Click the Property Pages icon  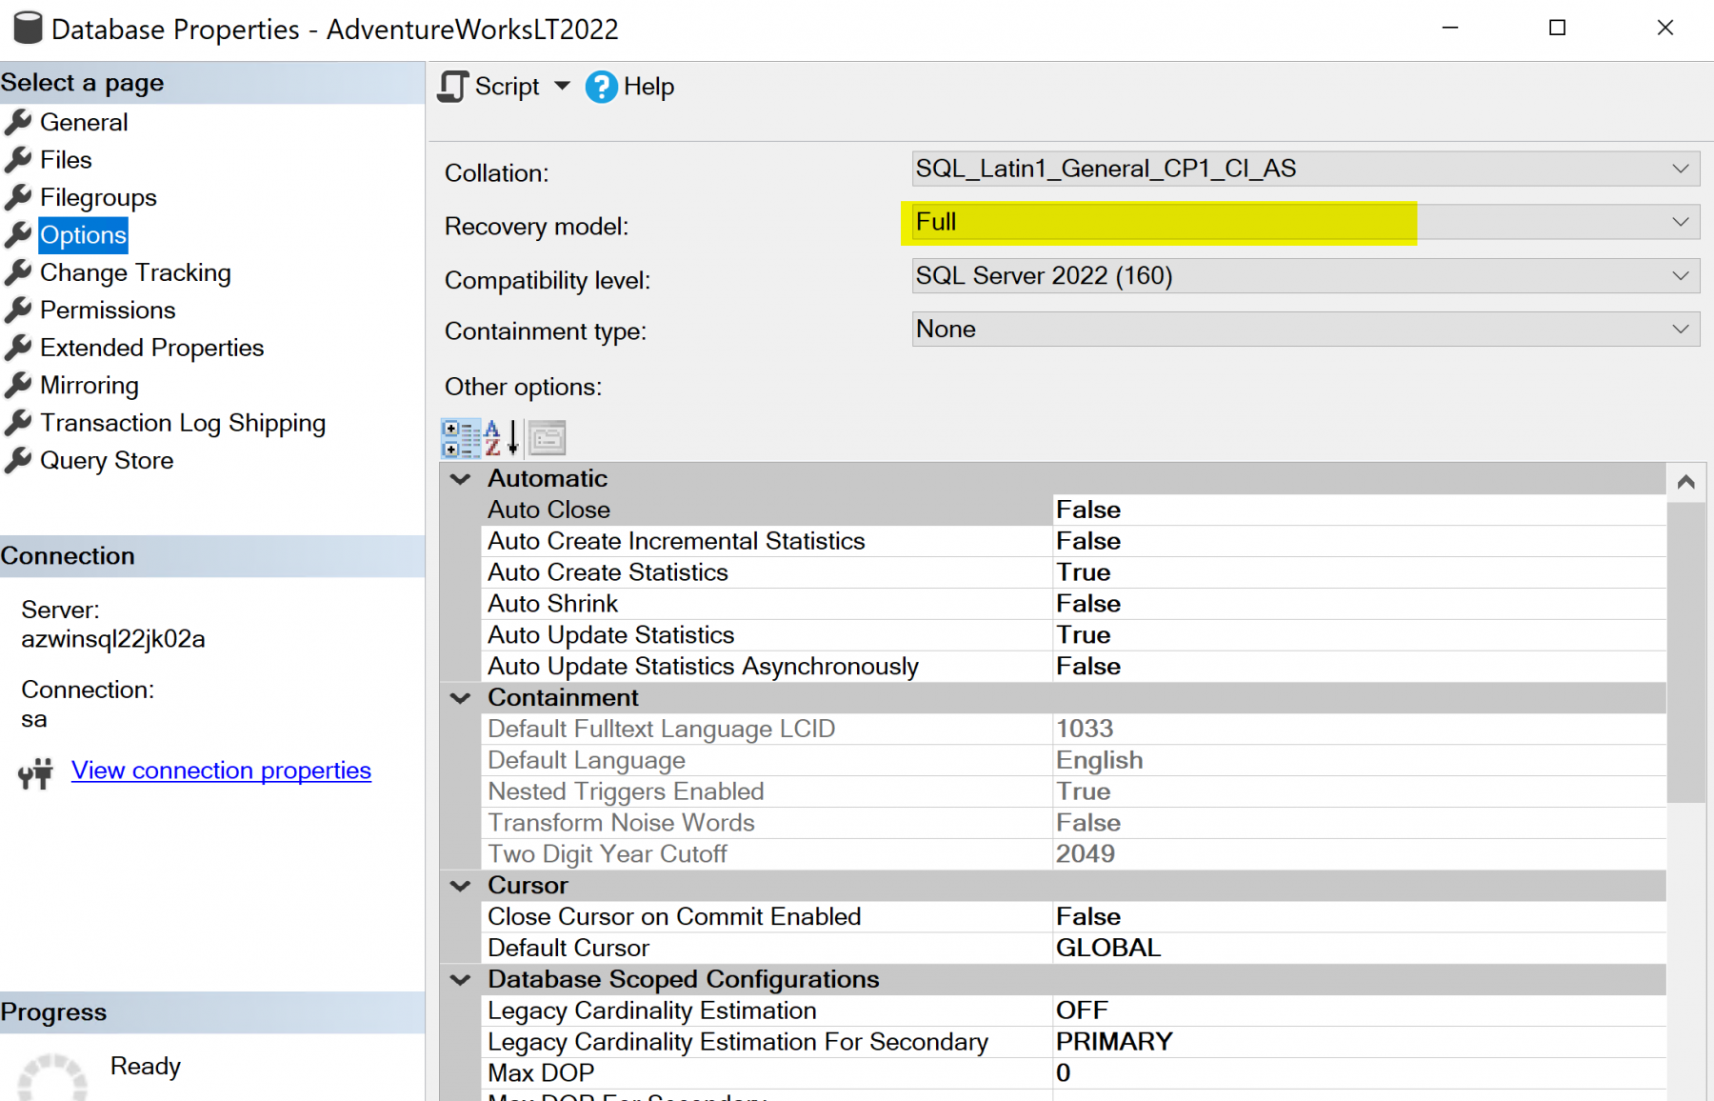click(548, 438)
